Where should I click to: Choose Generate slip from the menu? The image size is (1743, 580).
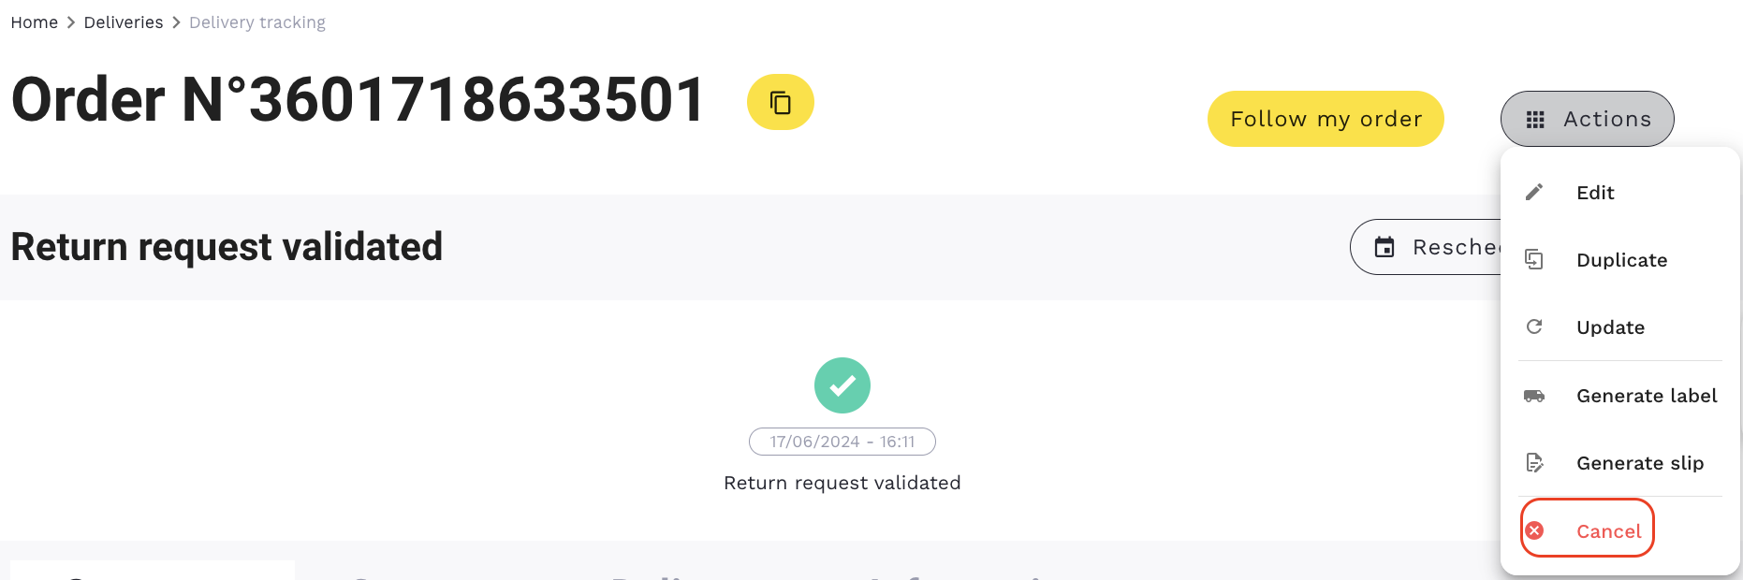click(1639, 463)
